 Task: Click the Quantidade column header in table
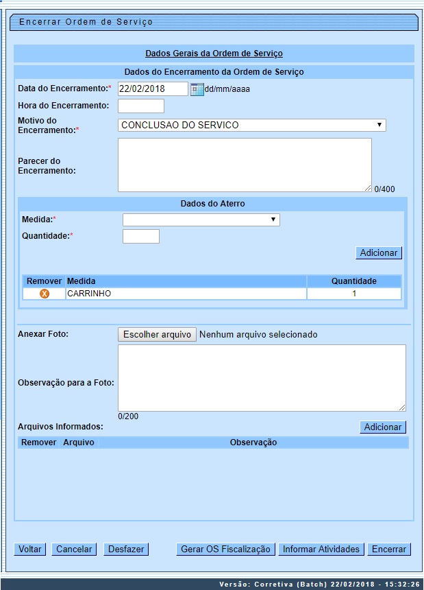[x=353, y=281]
